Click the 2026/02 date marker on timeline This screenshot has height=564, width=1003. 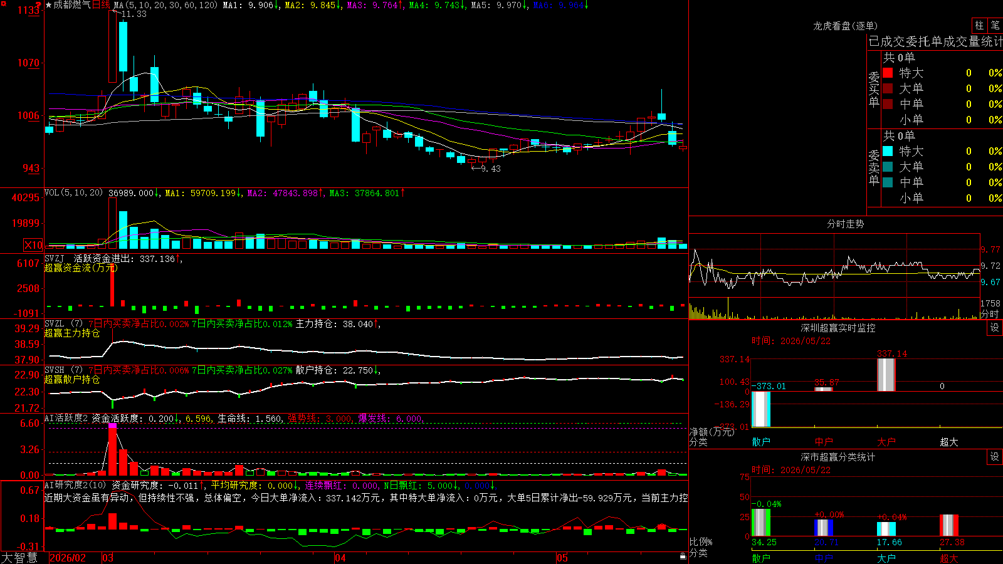68,558
